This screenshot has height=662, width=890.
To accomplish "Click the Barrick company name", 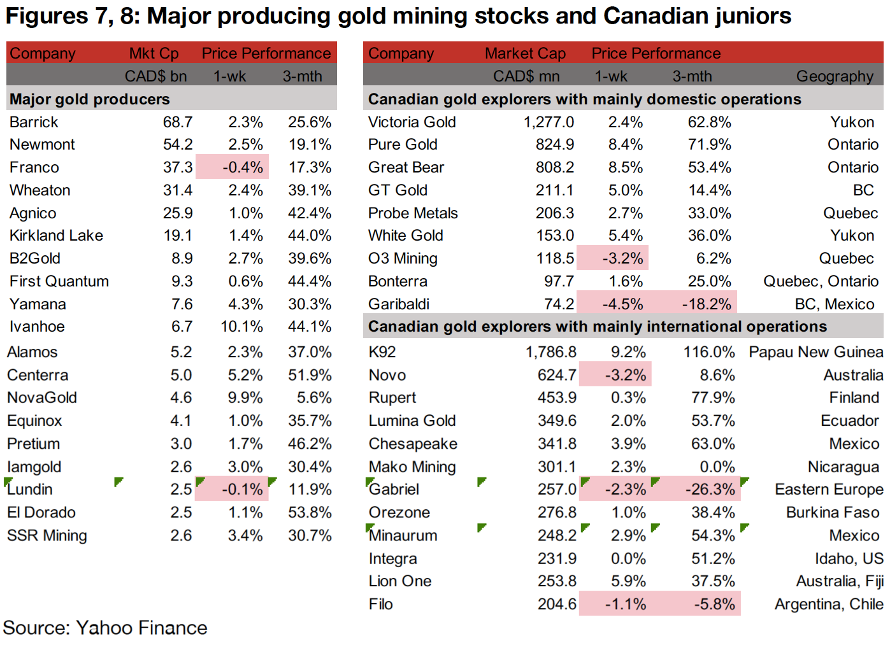I will click(x=34, y=122).
